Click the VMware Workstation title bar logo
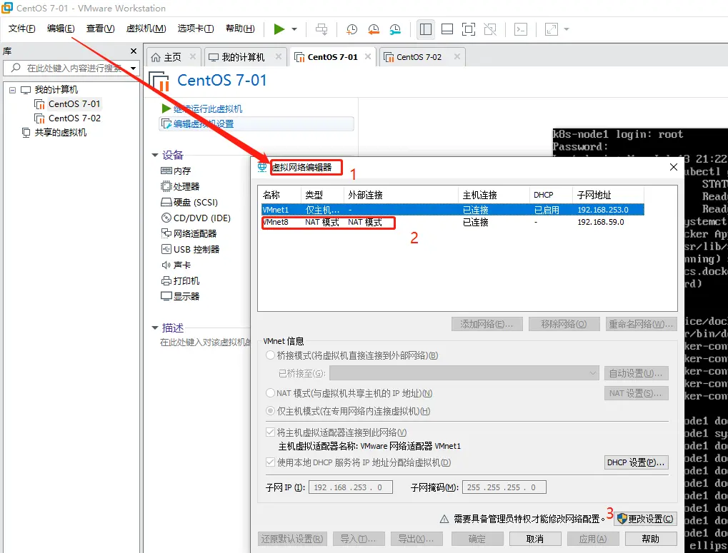 (x=7, y=7)
